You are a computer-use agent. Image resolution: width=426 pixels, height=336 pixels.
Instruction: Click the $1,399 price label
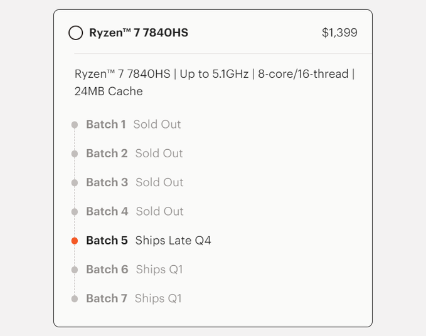(x=339, y=33)
